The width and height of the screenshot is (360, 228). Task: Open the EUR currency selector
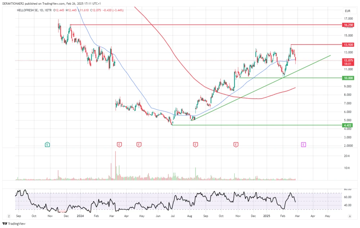click(347, 11)
